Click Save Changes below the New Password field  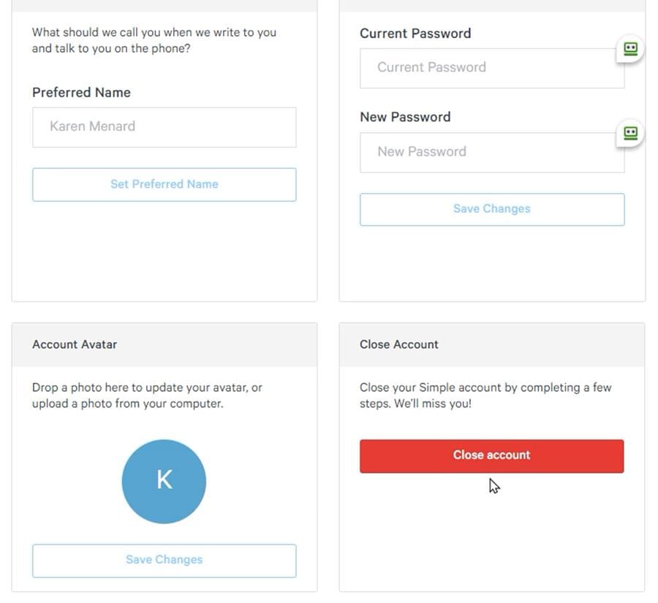491,208
